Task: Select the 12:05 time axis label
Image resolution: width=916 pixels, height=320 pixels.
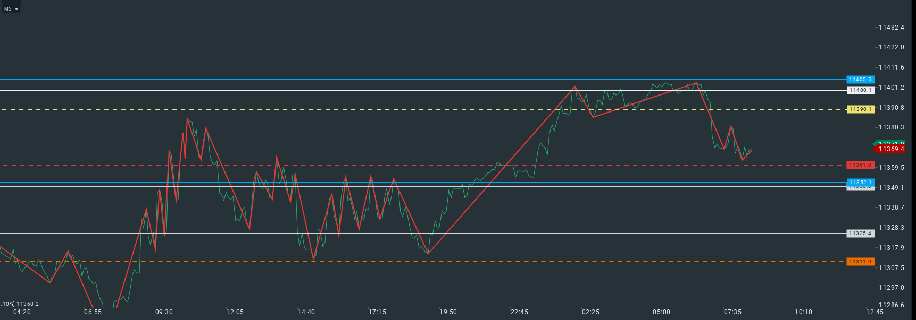Action: point(235,312)
